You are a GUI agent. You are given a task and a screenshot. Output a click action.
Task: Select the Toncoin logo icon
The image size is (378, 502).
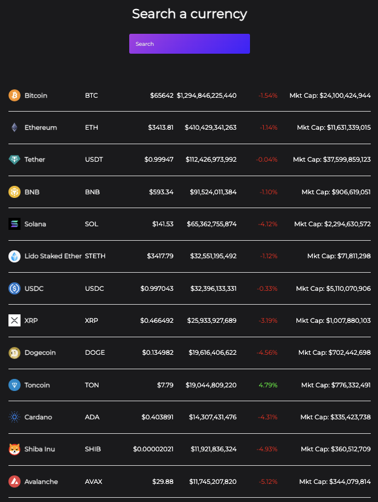[14, 385]
